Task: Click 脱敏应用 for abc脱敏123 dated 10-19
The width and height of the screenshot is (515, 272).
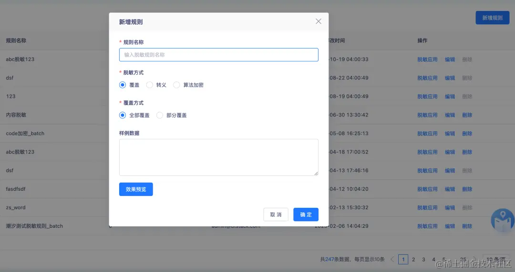Action: [427, 59]
